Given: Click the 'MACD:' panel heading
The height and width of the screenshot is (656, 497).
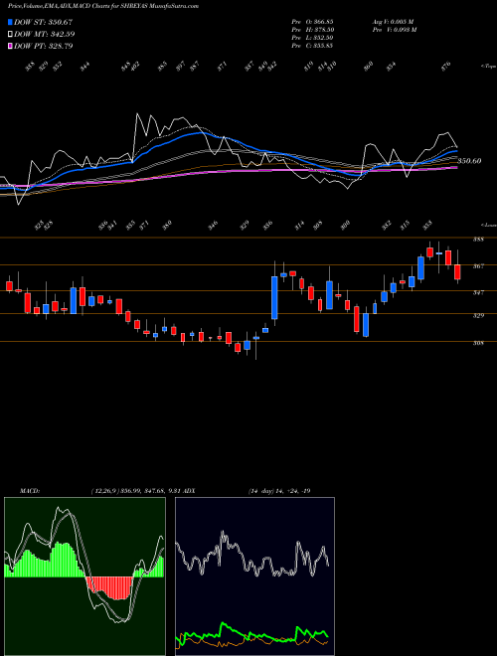Looking at the screenshot, I should coord(30,491).
